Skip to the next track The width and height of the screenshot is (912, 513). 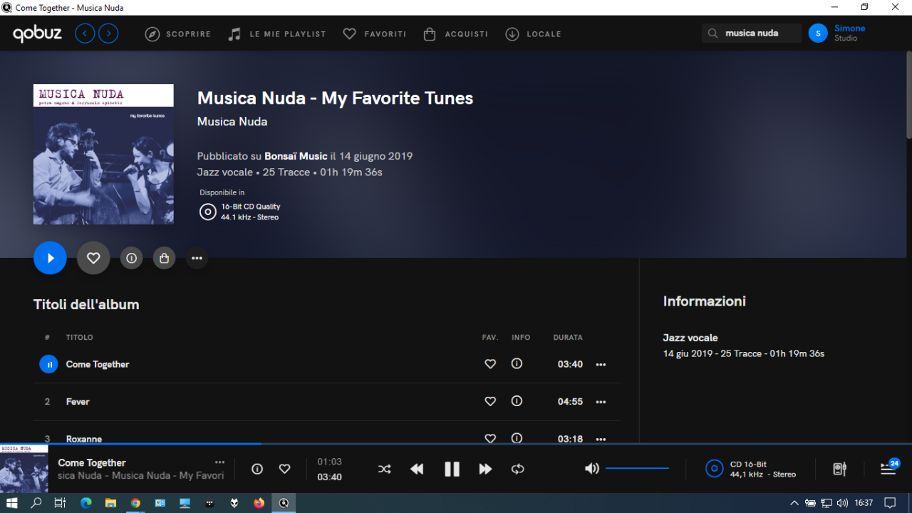pyautogui.click(x=485, y=469)
